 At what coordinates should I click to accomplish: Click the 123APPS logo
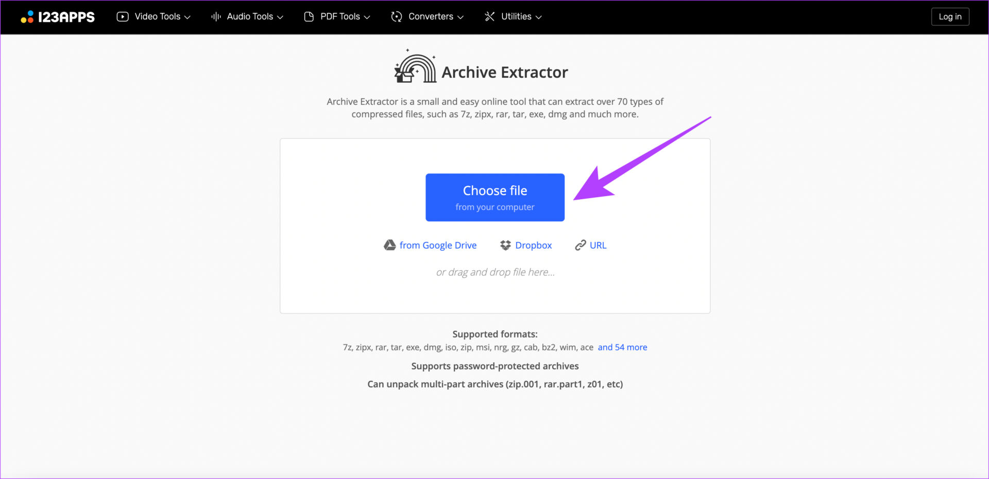coord(58,17)
